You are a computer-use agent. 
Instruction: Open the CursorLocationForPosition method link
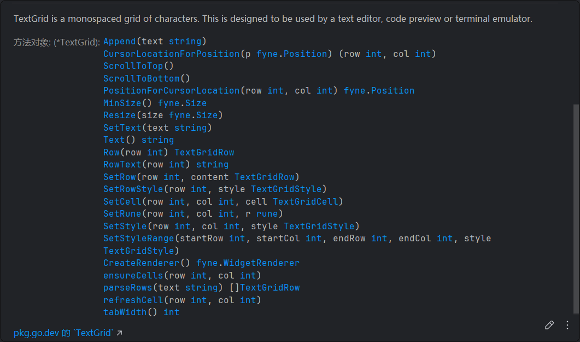pos(171,54)
